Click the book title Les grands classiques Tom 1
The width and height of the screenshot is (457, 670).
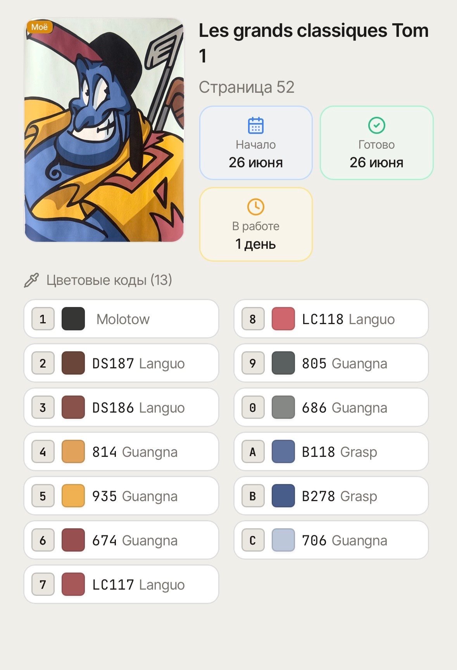314,43
